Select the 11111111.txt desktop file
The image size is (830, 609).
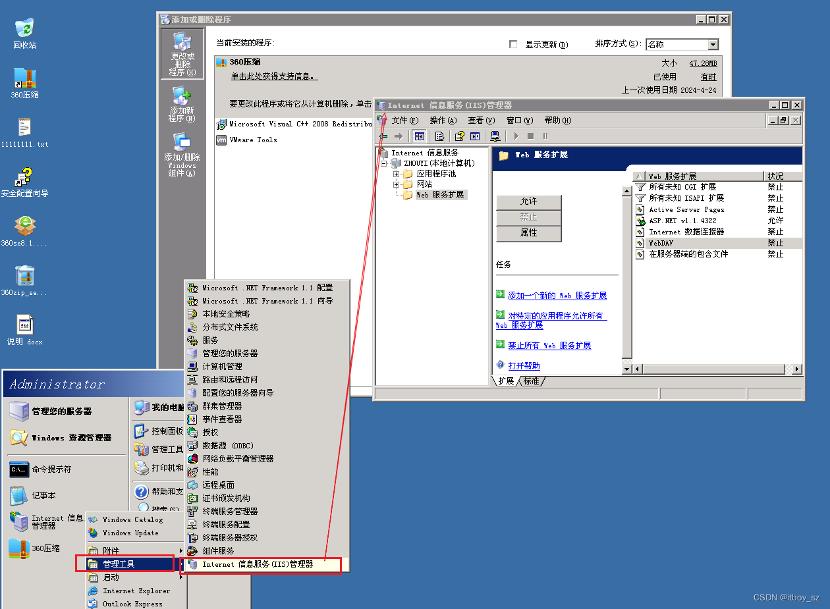25,132
